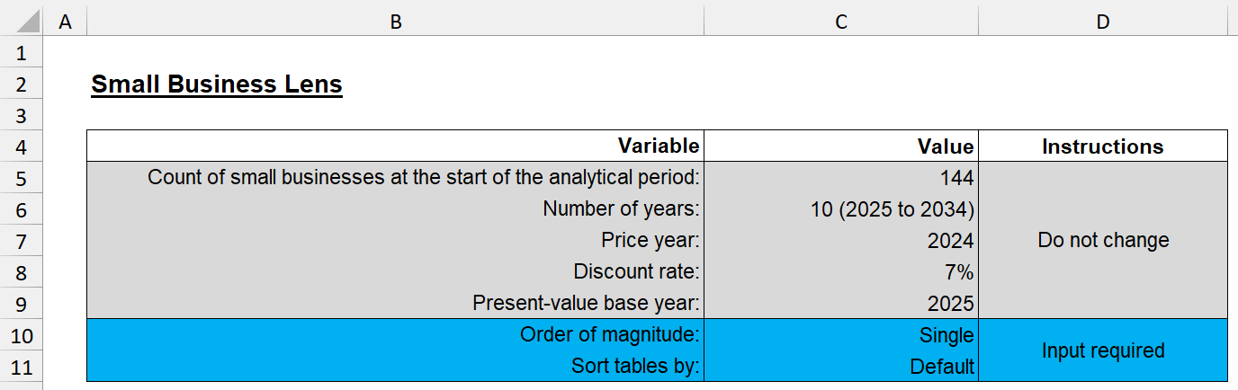
Task: Select column C header
Action: pyautogui.click(x=840, y=22)
